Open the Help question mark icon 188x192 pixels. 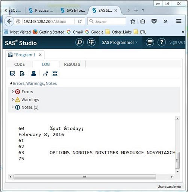pos(162,42)
